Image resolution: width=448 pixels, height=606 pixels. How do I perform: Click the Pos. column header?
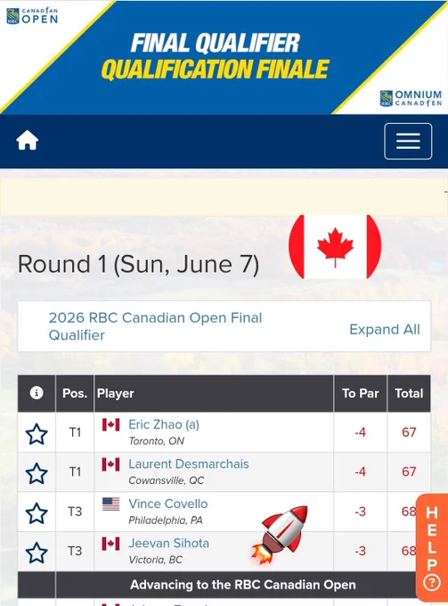(x=75, y=393)
